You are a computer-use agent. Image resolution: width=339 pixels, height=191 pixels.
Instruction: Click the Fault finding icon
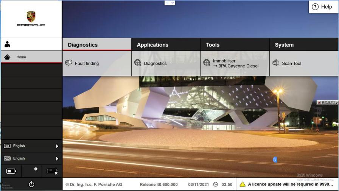[x=68, y=63]
